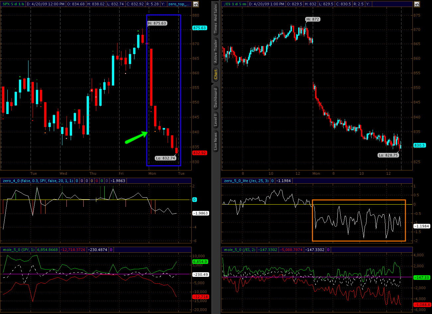Click the Lo: 832.74 price bubble
The width and height of the screenshot is (432, 314).
point(165,158)
